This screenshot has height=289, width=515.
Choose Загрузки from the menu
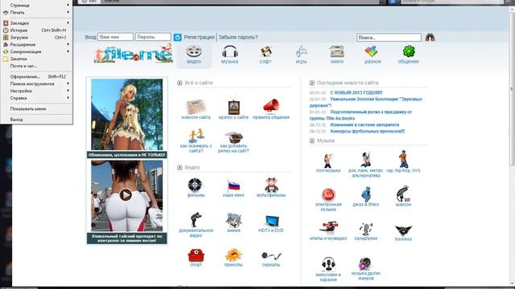pyautogui.click(x=36, y=38)
